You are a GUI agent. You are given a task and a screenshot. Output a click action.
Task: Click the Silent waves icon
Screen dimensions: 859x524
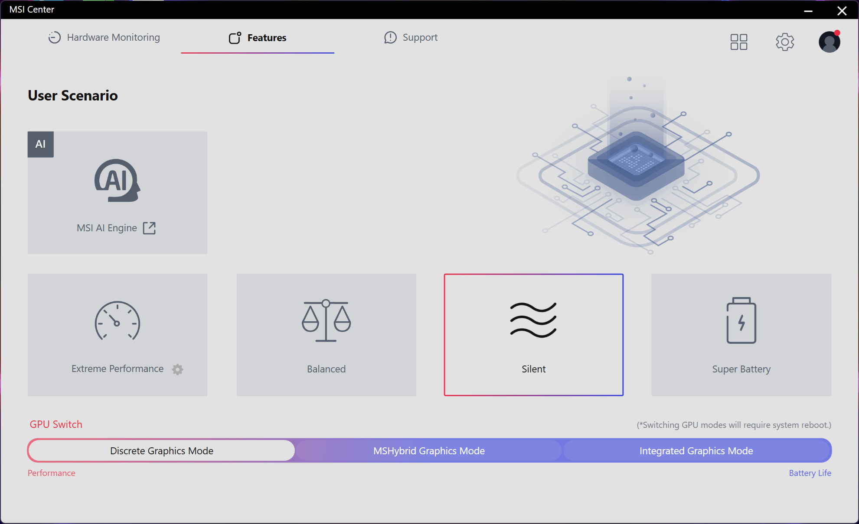tap(533, 320)
